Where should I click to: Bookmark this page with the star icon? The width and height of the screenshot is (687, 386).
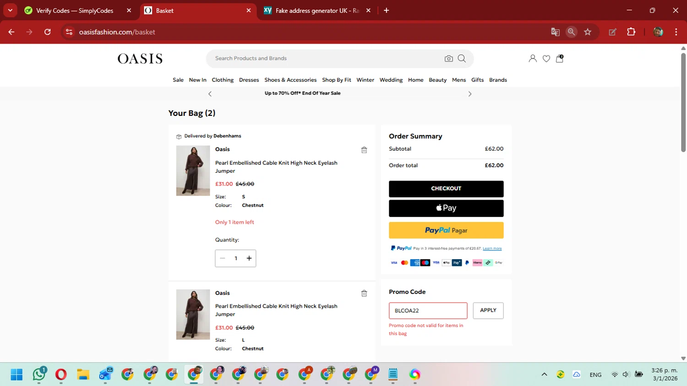pyautogui.click(x=588, y=32)
